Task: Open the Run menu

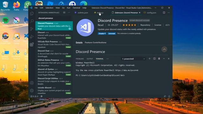Action: click(x=69, y=8)
